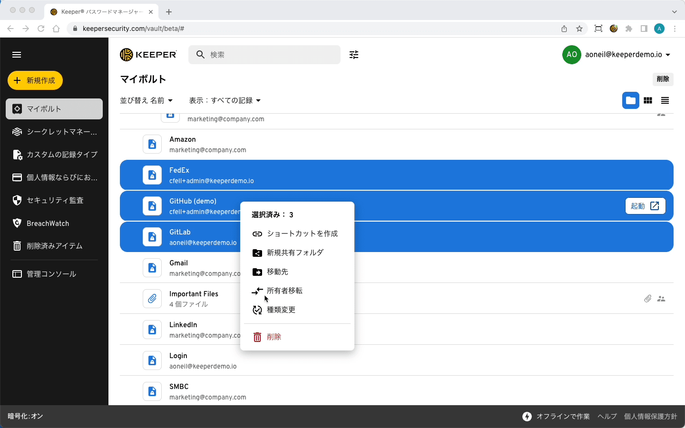This screenshot has width=685, height=428.
Task: Expand the 並び替え 名前 sort dropdown
Action: point(146,100)
